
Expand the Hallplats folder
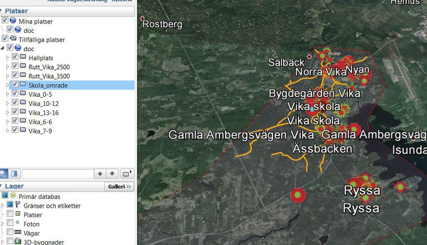click(x=8, y=57)
